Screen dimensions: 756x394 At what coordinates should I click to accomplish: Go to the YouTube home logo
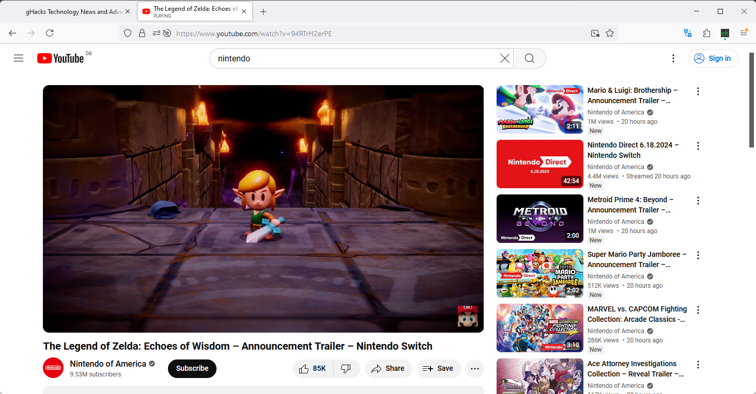click(60, 58)
